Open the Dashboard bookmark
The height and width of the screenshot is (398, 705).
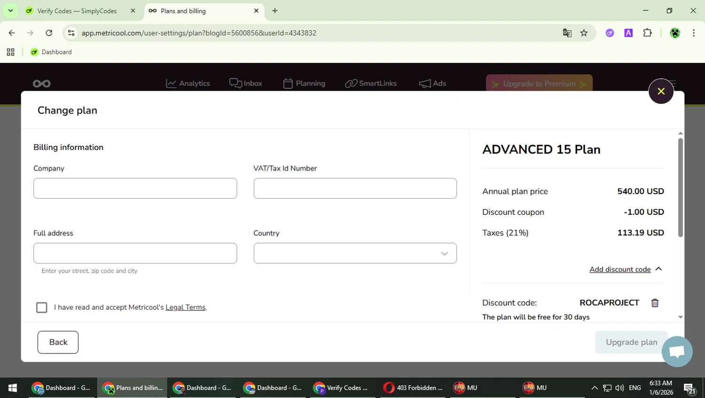click(x=51, y=52)
